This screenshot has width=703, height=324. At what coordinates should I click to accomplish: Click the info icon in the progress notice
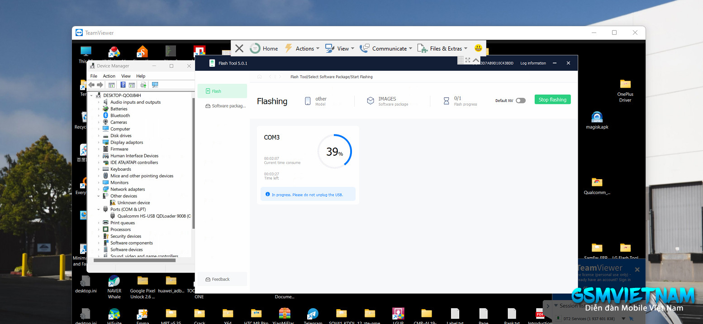267,194
